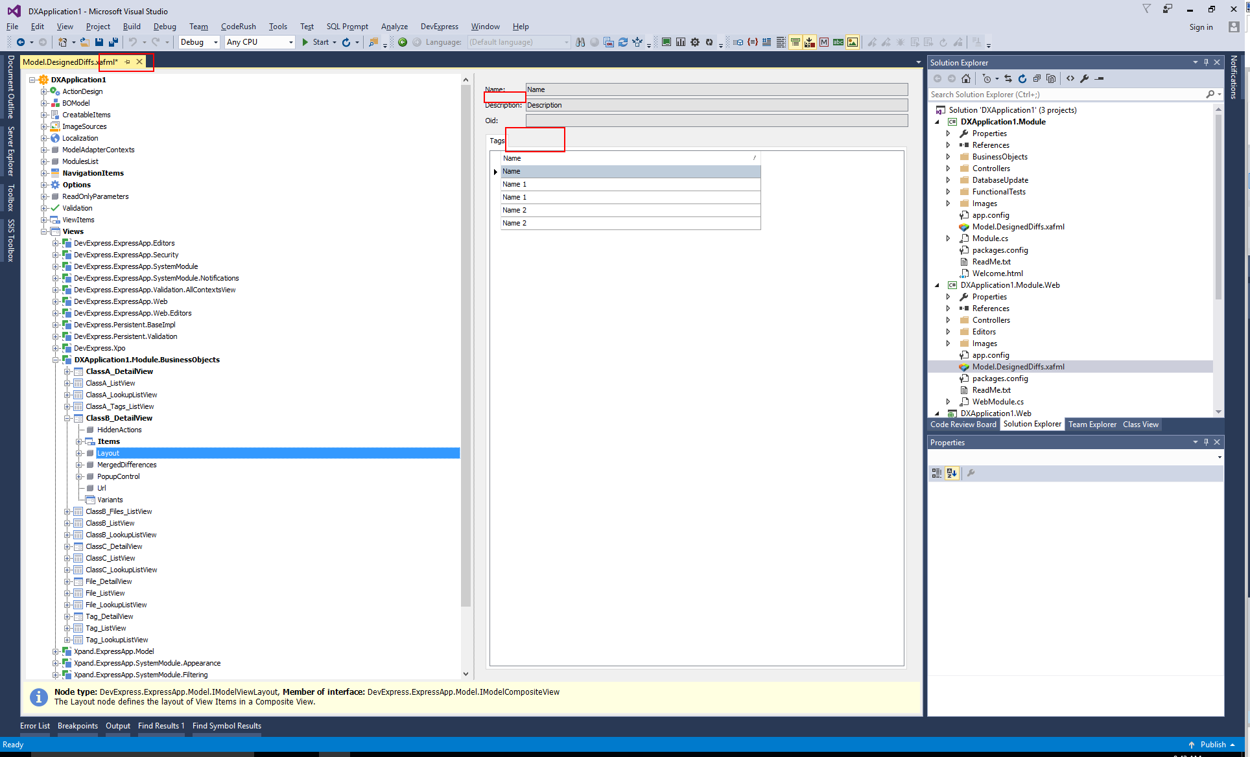Toggle alphabetical sorting in the Properties panel
Screen dimensions: 1250x757
[x=952, y=473]
